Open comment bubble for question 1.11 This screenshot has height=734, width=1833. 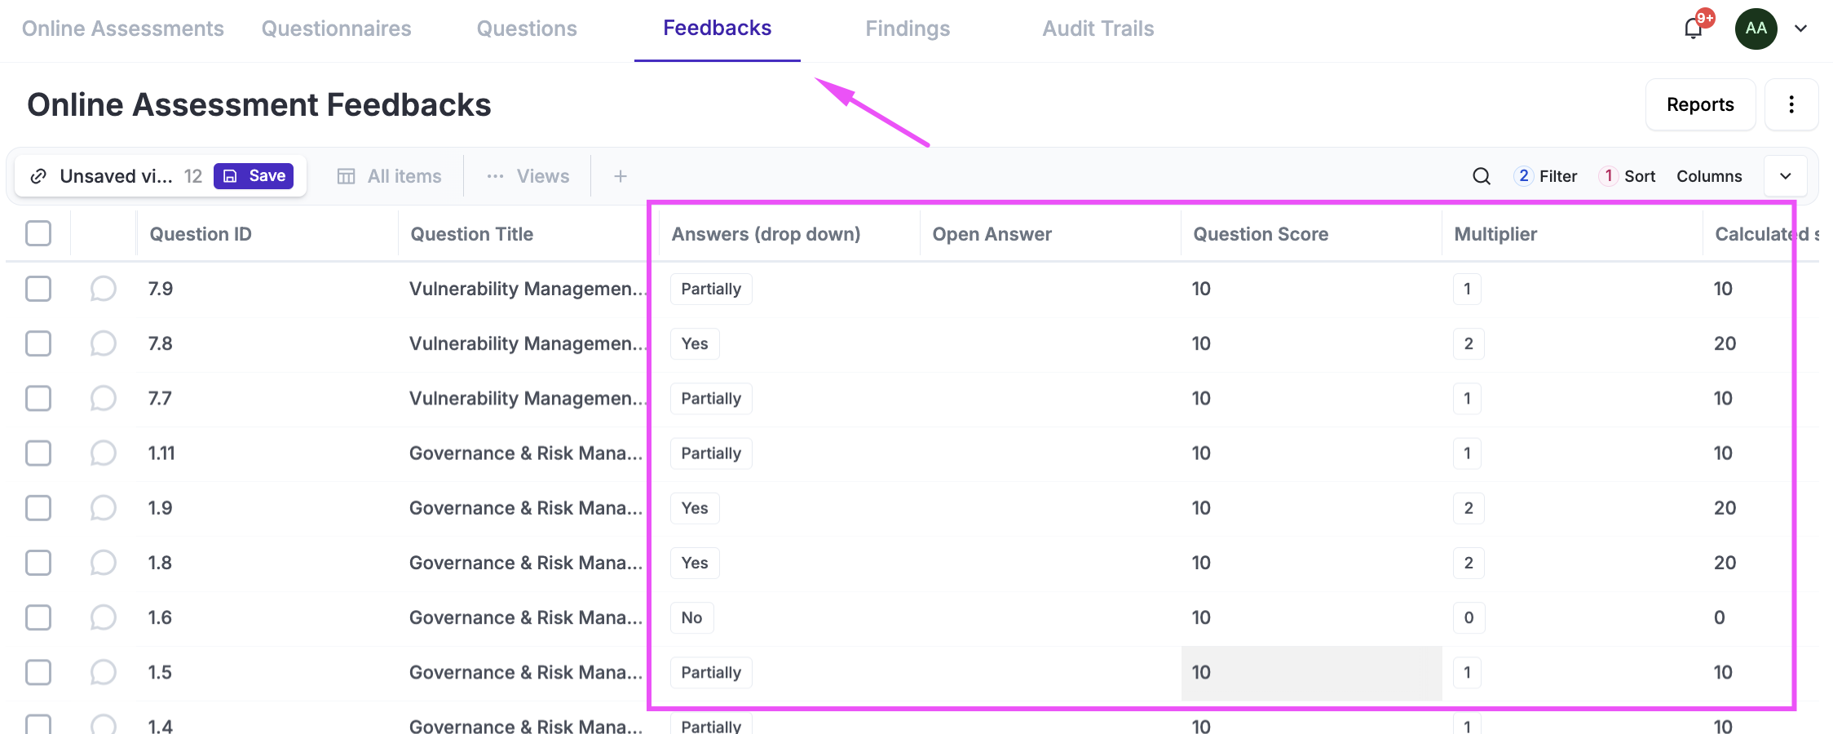pyautogui.click(x=103, y=453)
